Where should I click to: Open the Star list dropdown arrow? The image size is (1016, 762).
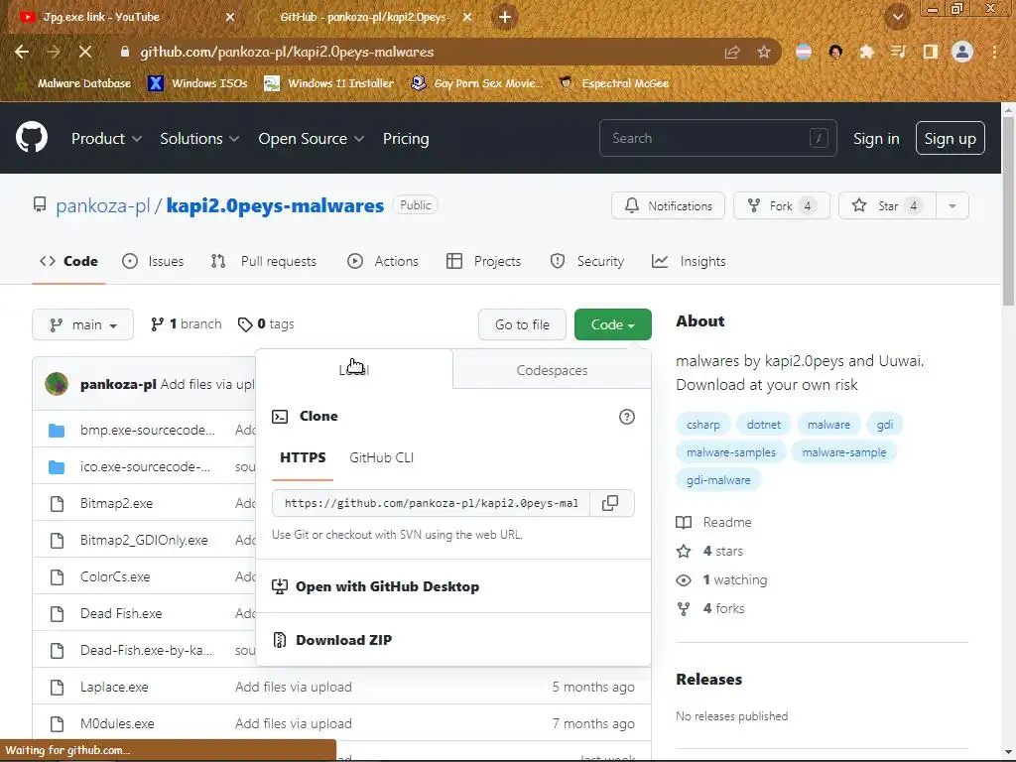[x=952, y=206]
